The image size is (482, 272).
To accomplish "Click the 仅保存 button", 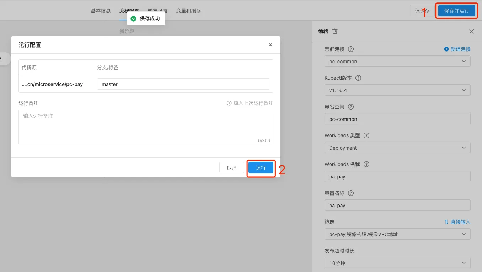I will (x=422, y=11).
